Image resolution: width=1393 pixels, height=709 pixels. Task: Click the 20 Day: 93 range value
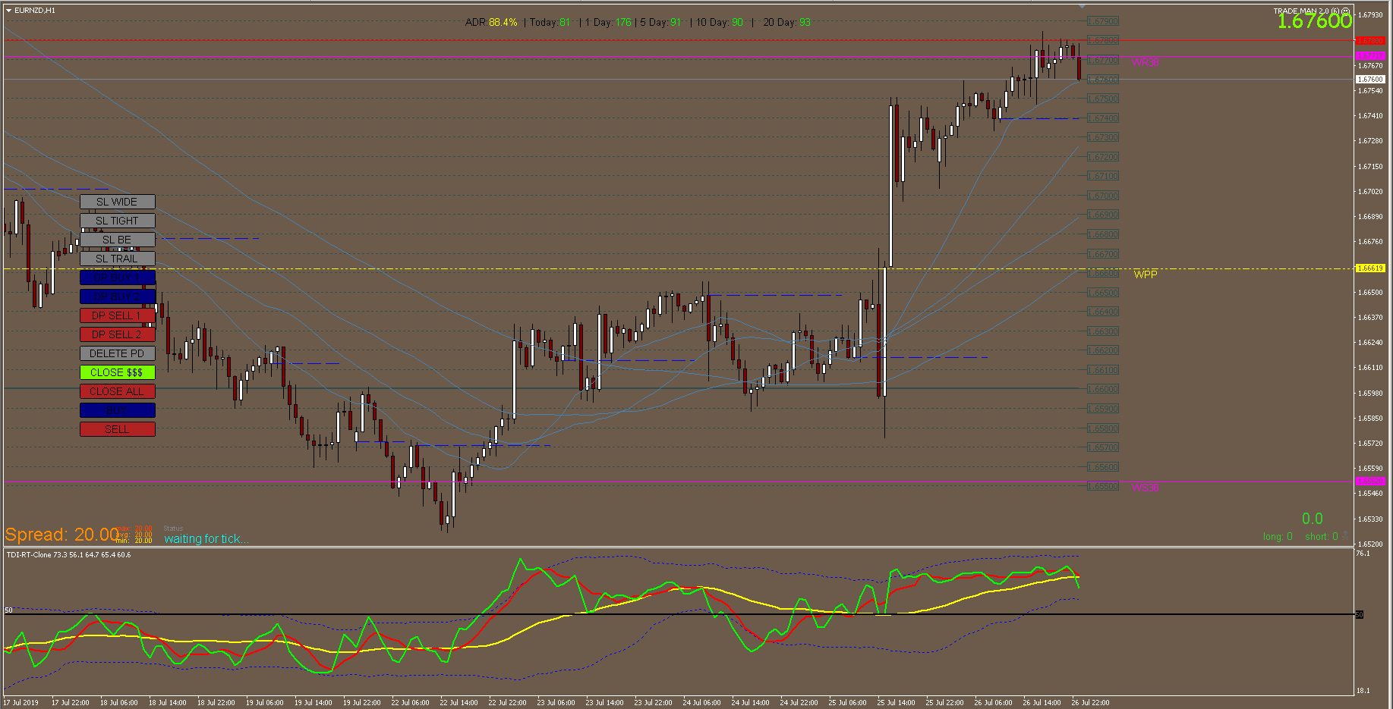(786, 23)
